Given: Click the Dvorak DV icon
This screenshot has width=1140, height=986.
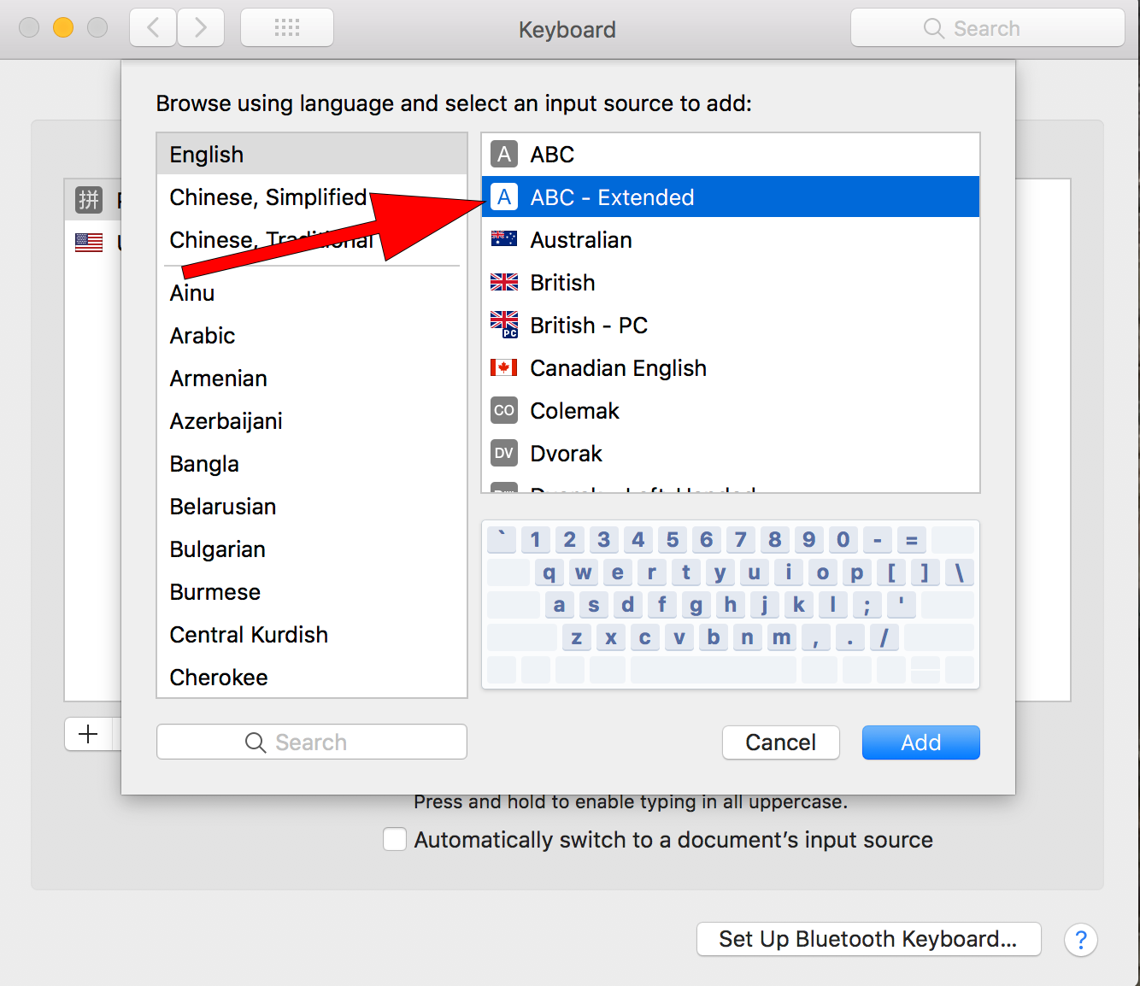Looking at the screenshot, I should pos(503,453).
